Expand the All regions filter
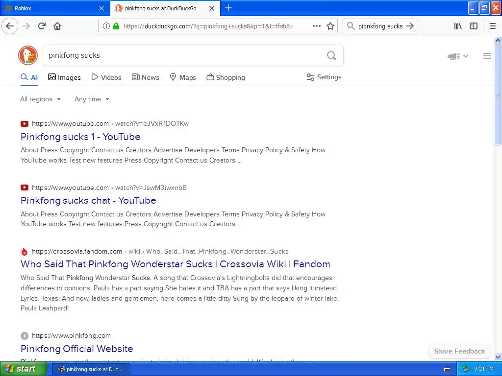 pos(40,99)
